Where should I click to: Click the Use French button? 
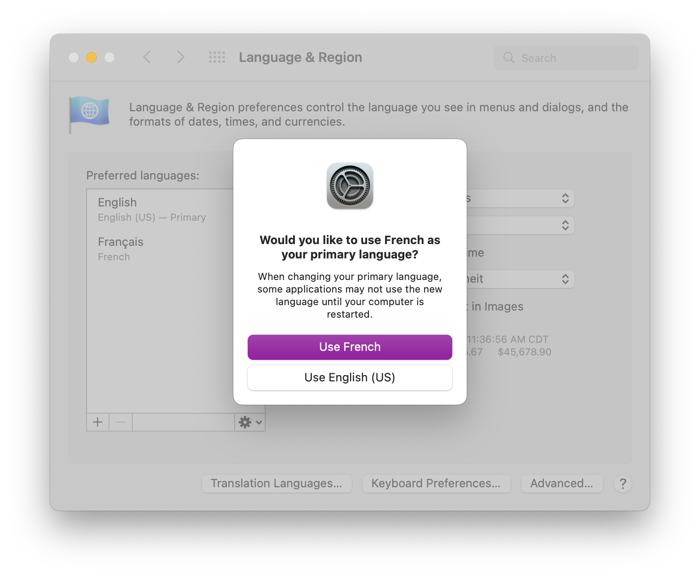[x=350, y=347]
